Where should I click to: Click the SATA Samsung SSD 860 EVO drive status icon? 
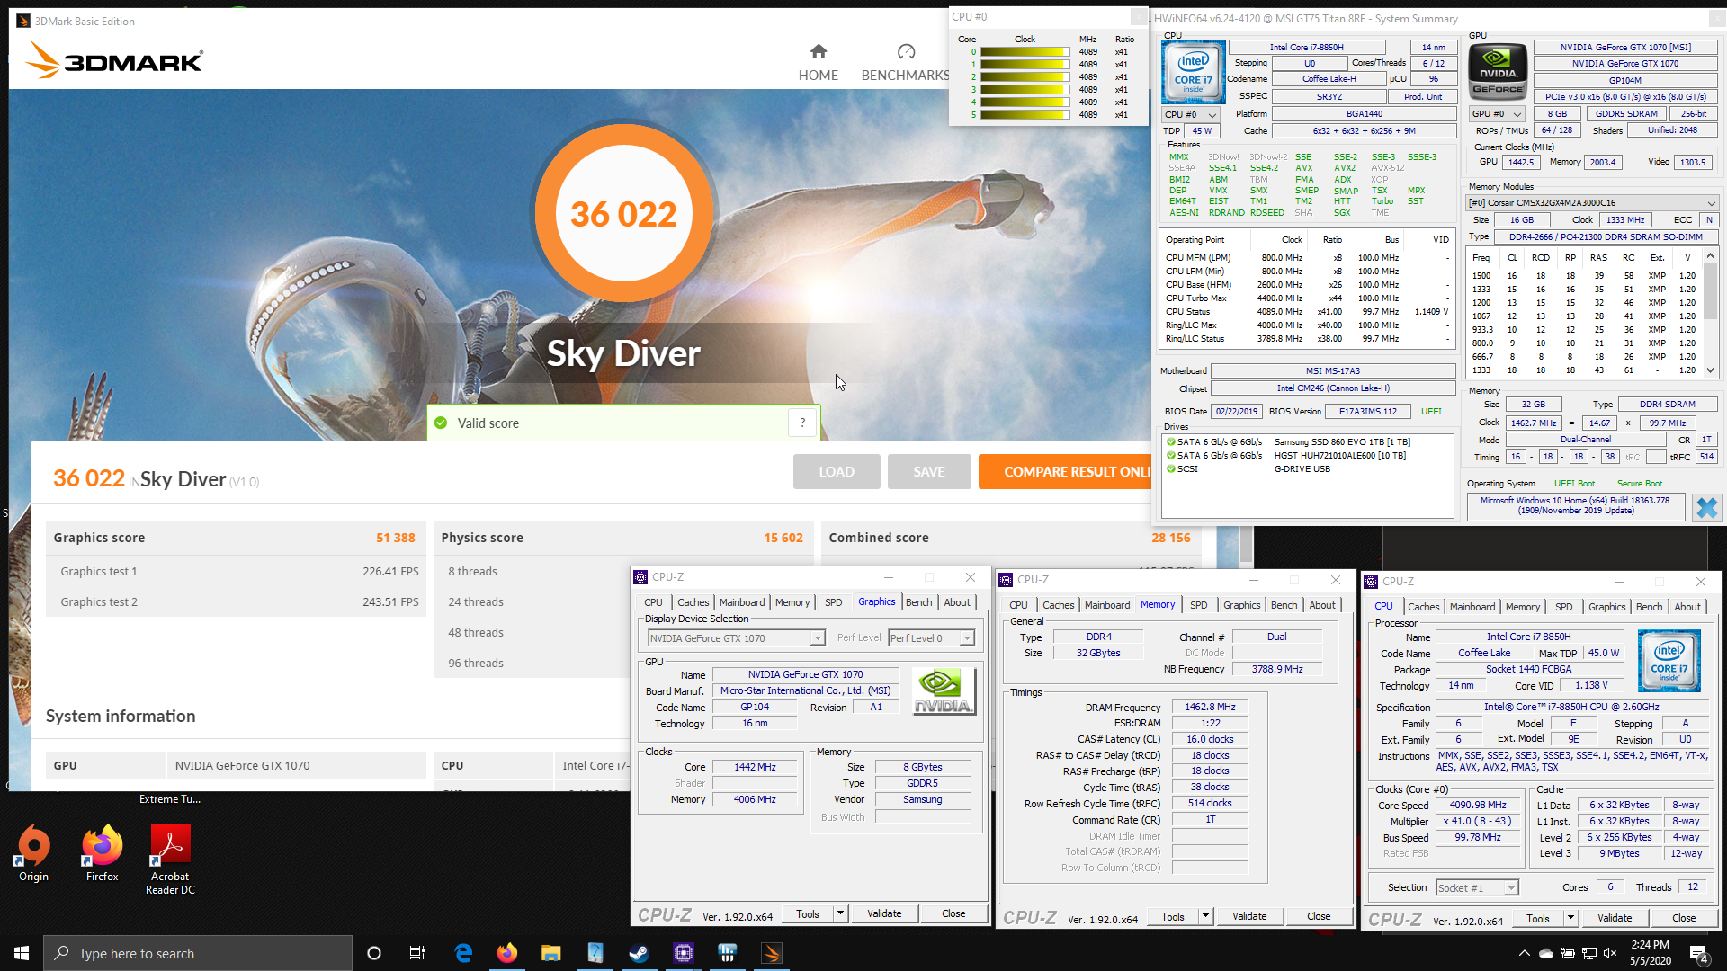(x=1171, y=442)
